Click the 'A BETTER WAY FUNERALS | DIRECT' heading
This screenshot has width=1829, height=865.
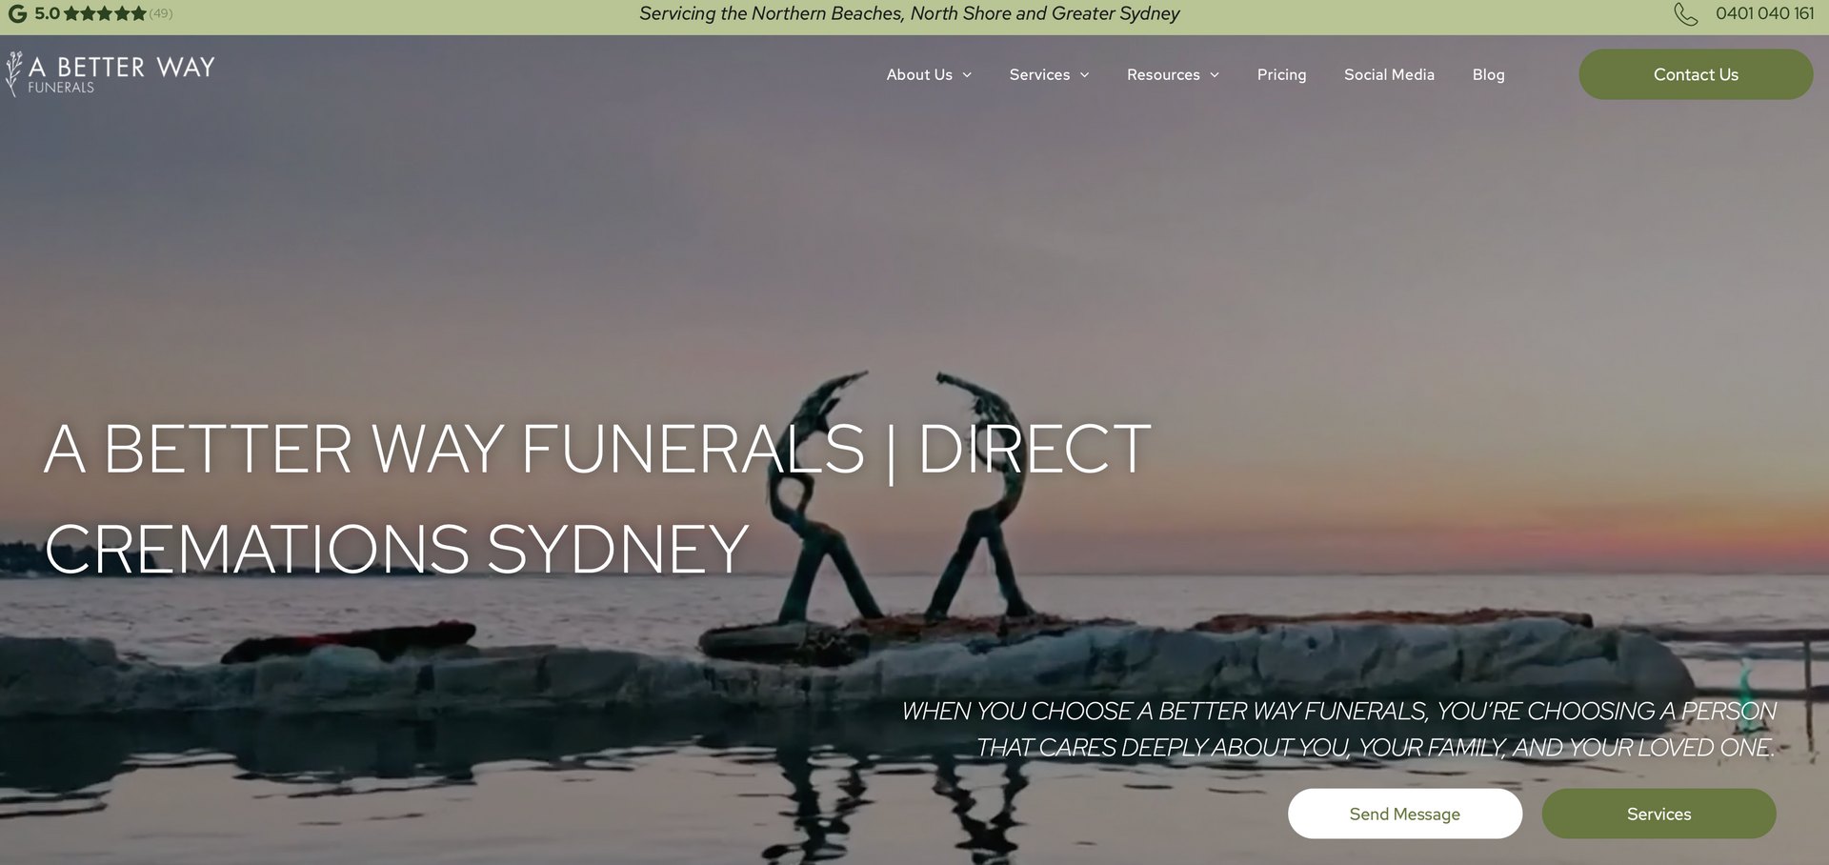pyautogui.click(x=597, y=449)
